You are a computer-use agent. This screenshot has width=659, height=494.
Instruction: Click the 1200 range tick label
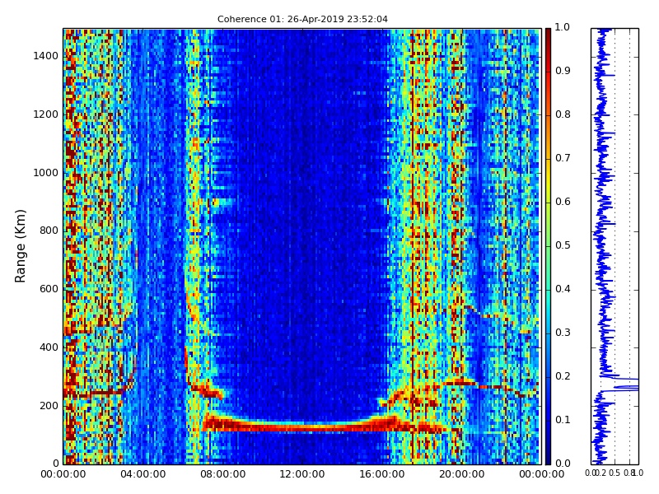point(46,114)
